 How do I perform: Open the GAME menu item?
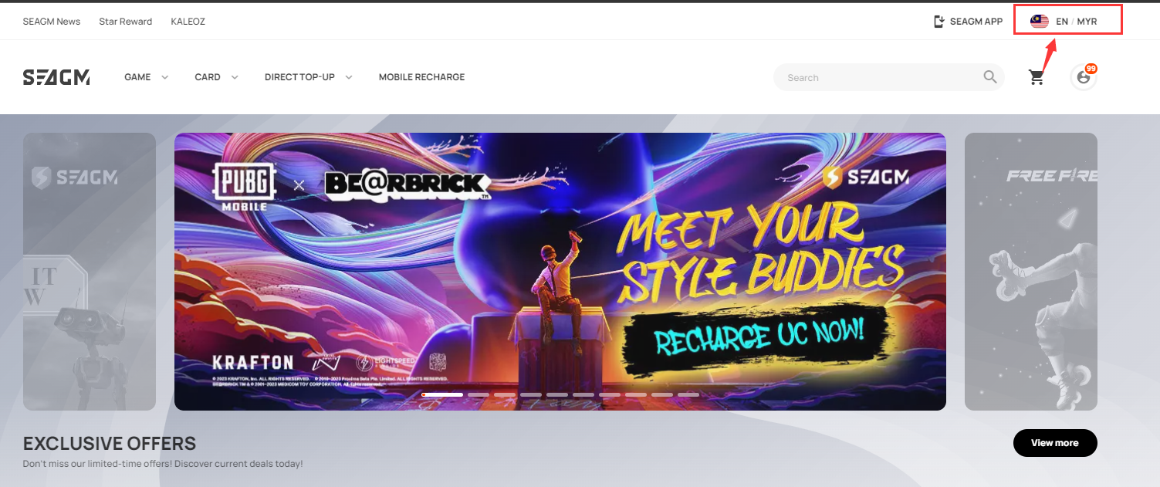pyautogui.click(x=137, y=77)
